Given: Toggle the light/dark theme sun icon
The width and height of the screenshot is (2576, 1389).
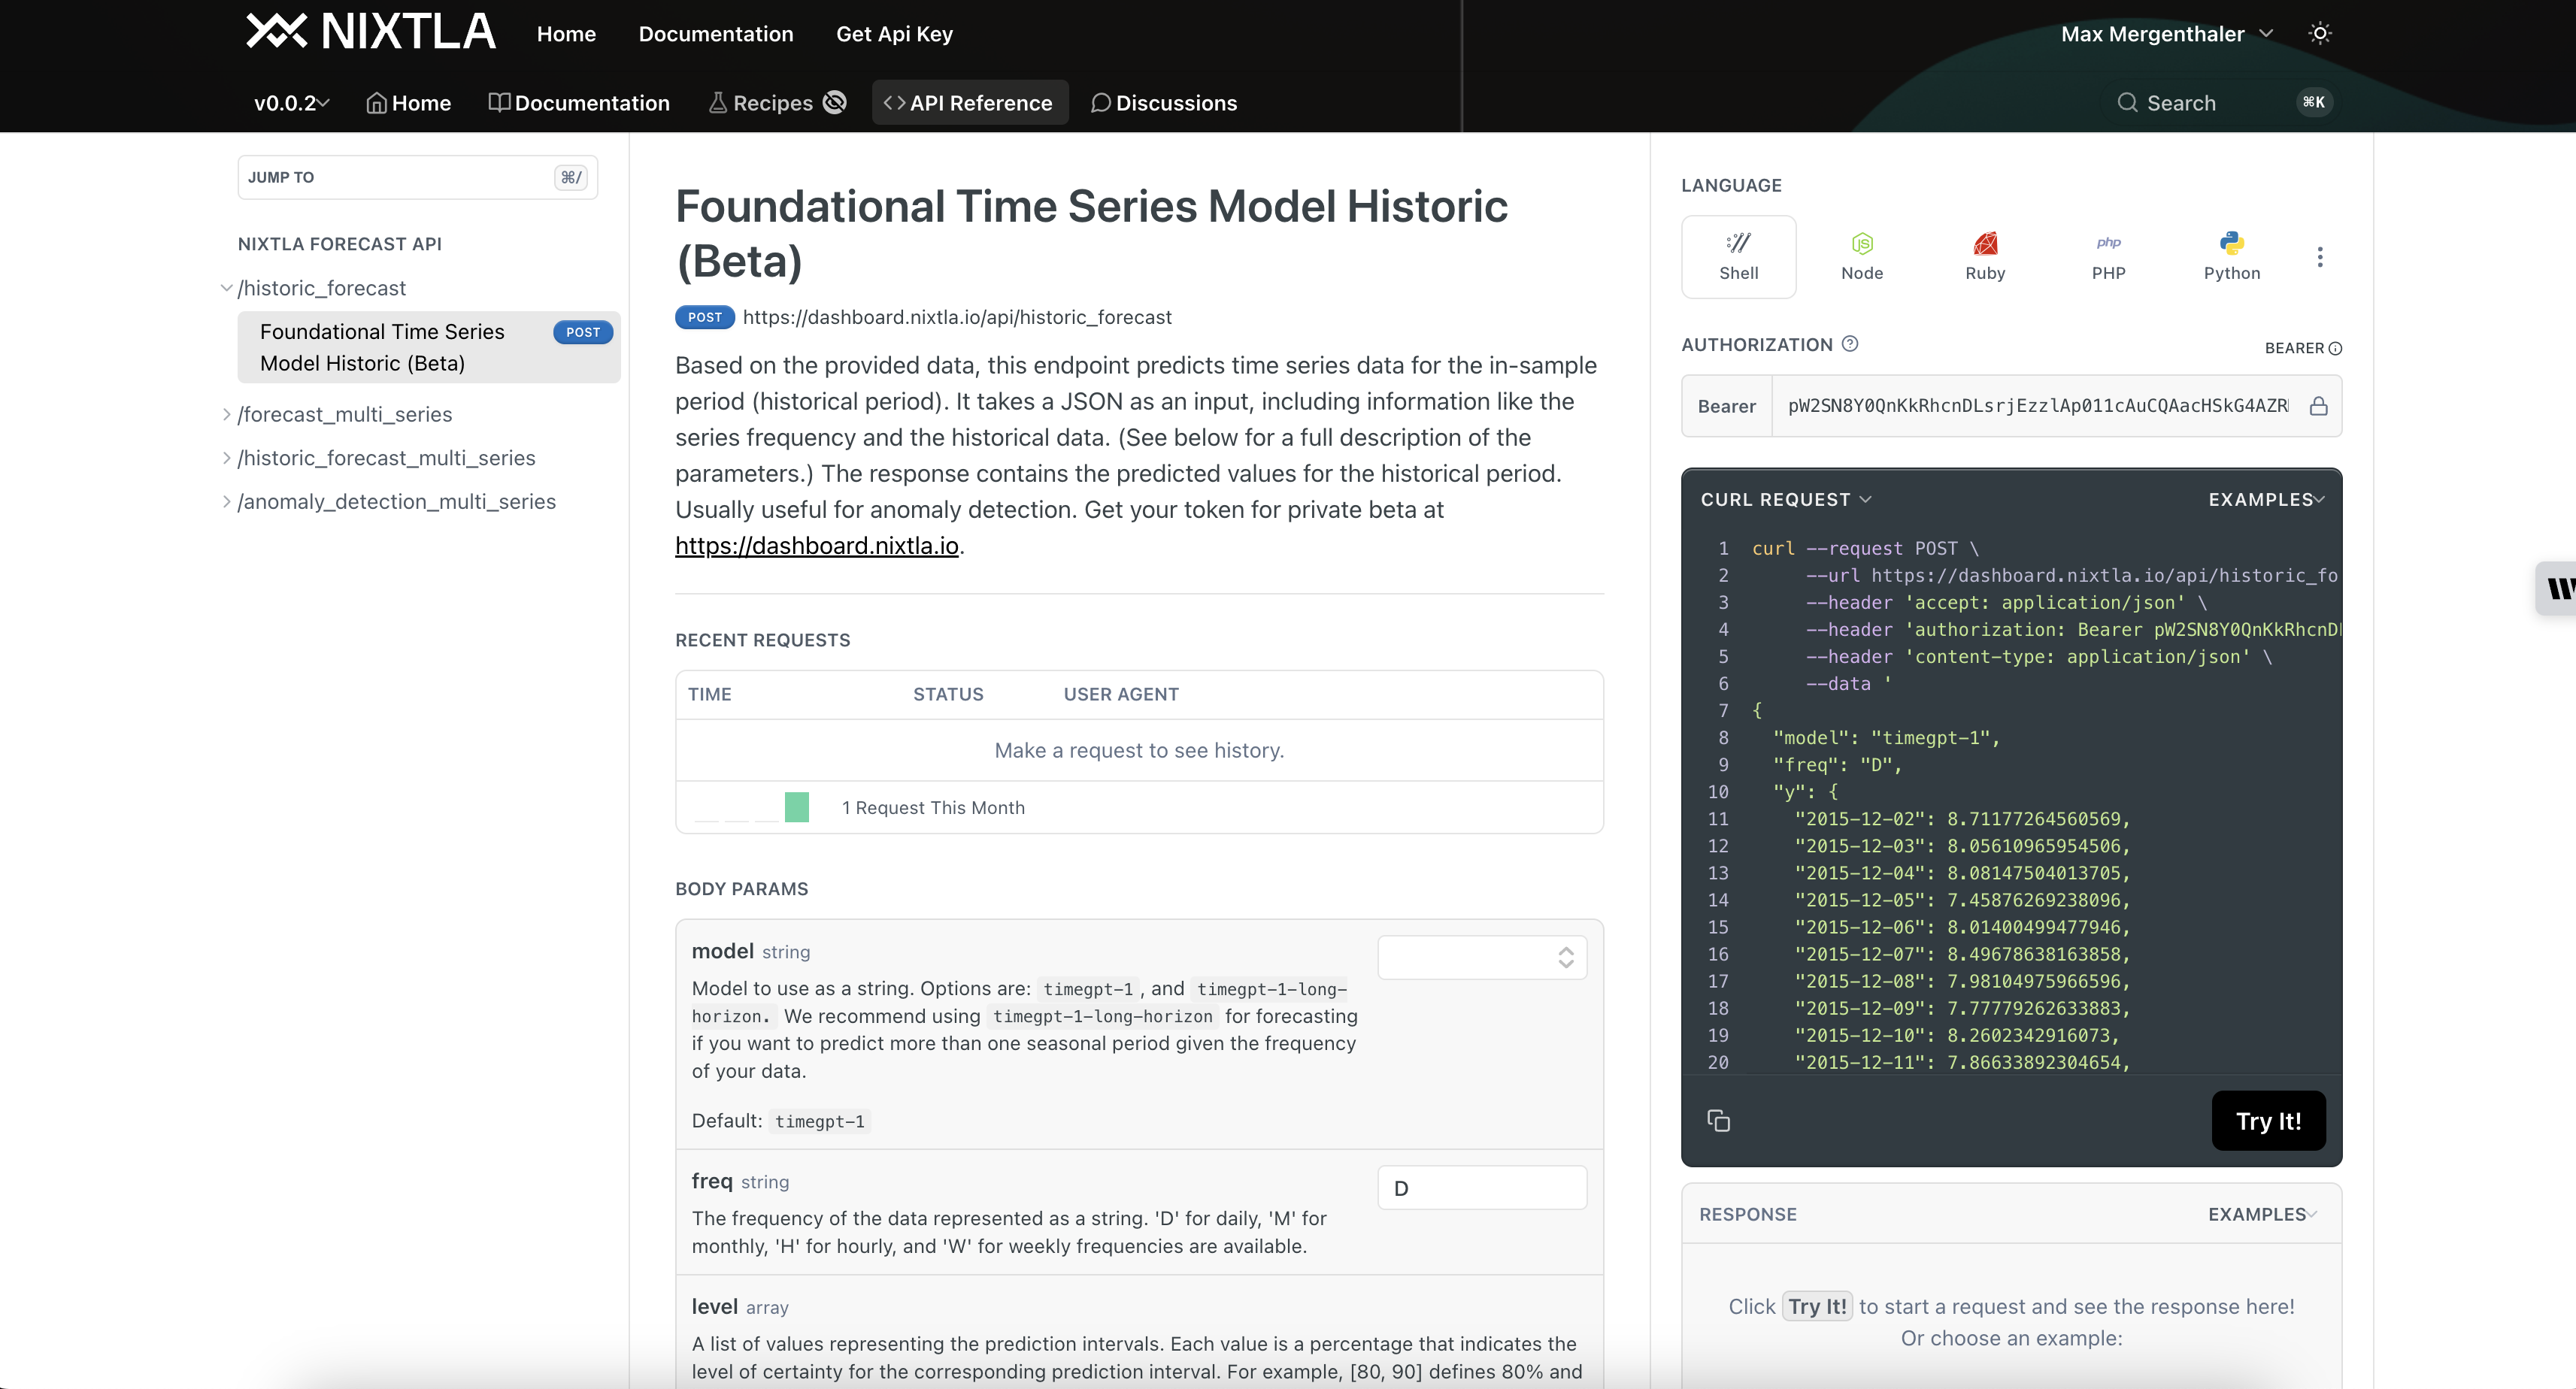Looking at the screenshot, I should (2320, 33).
